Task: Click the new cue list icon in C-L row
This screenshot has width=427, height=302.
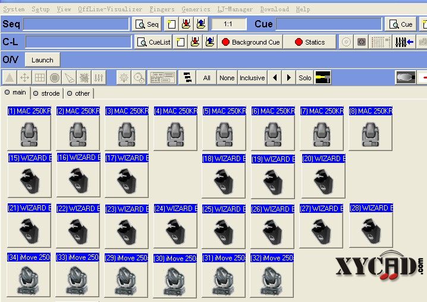Action: pos(181,42)
